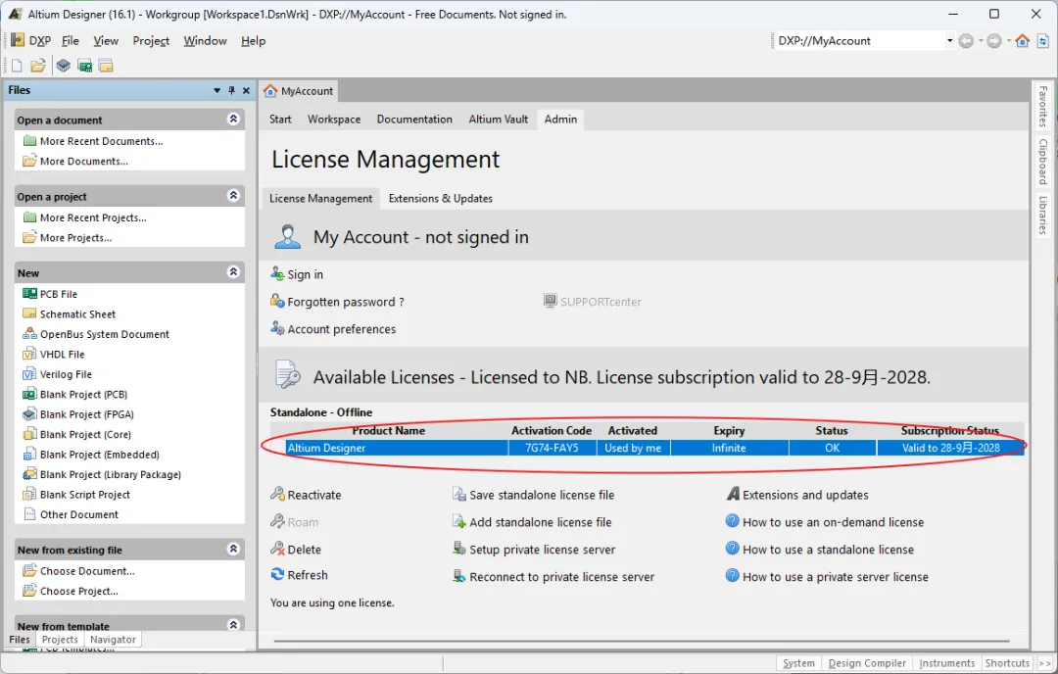Create Blank Project (Core)

tap(85, 435)
